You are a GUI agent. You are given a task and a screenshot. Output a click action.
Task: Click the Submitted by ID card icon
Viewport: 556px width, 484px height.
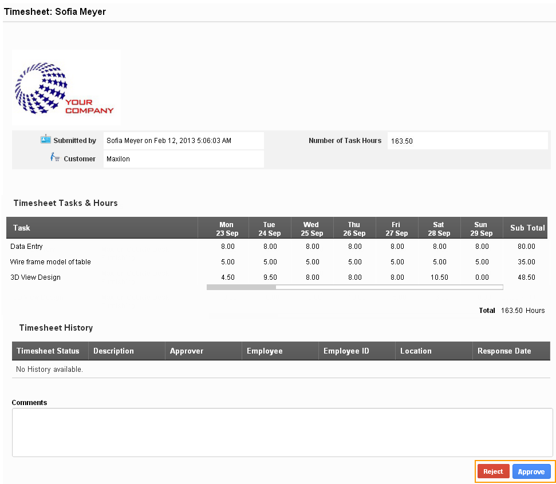tap(46, 139)
